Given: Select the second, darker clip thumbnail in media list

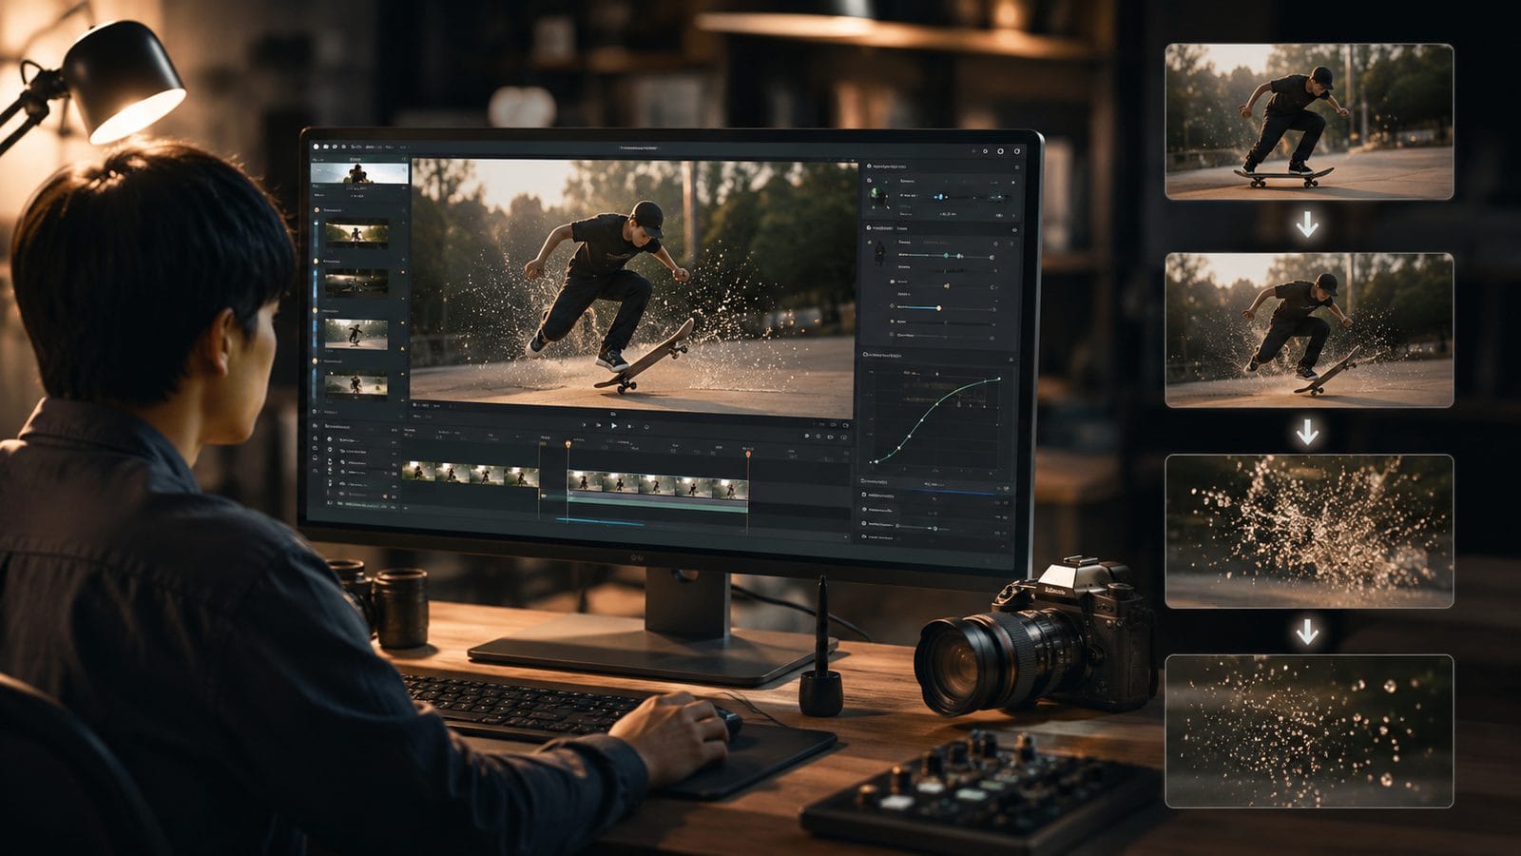Looking at the screenshot, I should click(x=356, y=283).
